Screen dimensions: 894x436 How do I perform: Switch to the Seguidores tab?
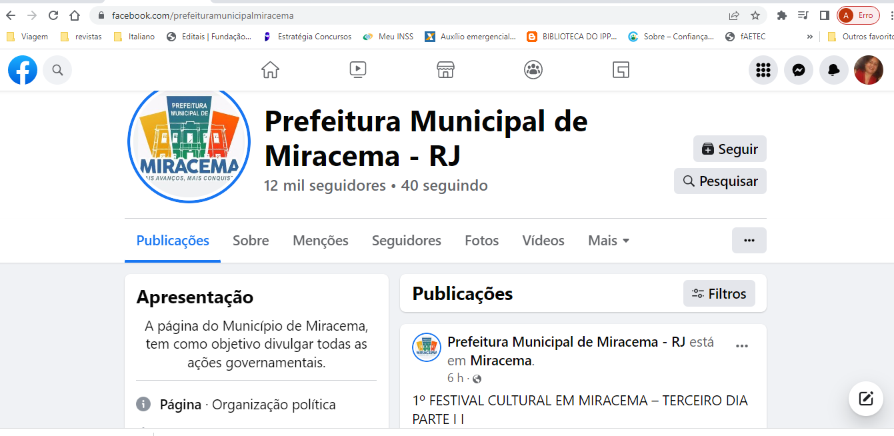[x=407, y=241]
